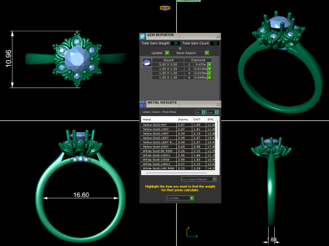Click the Update button in Gem Reporter
Screen dimensions: 329x246
tap(157, 53)
